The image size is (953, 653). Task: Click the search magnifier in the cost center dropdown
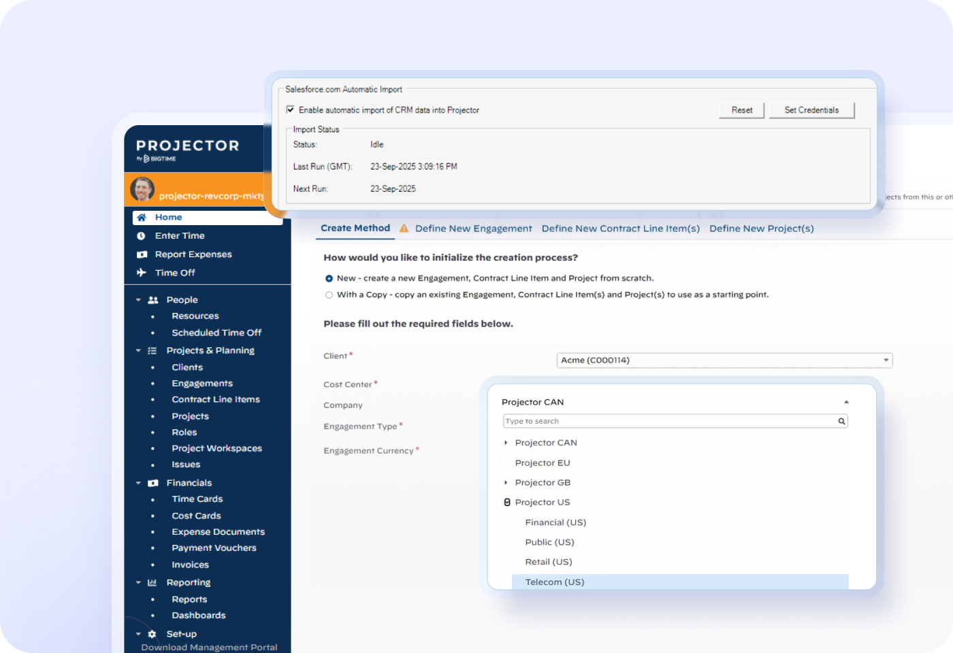click(x=841, y=421)
